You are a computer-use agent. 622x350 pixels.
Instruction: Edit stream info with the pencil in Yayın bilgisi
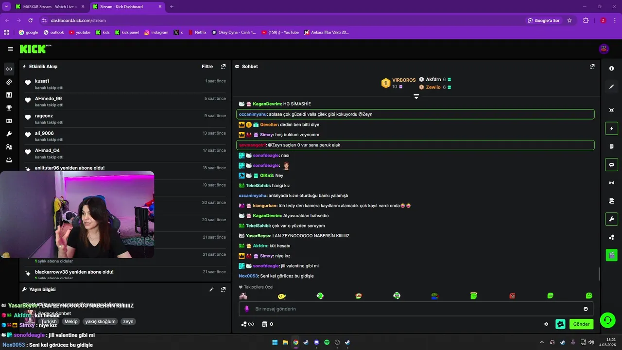pyautogui.click(x=211, y=289)
